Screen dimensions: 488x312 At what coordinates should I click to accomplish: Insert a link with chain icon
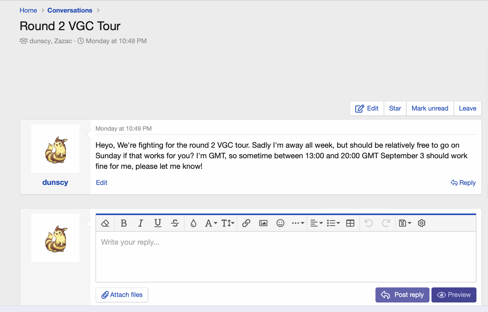pos(246,223)
